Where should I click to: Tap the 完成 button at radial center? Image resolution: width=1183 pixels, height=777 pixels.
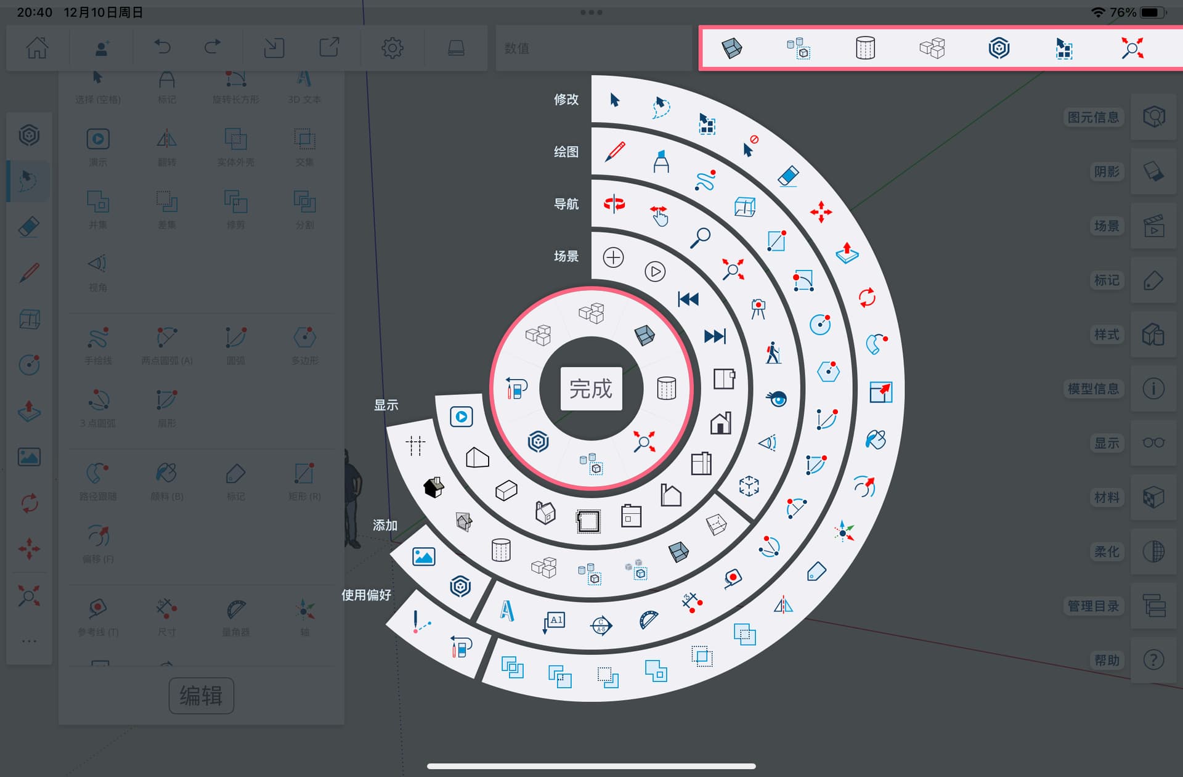[590, 388]
